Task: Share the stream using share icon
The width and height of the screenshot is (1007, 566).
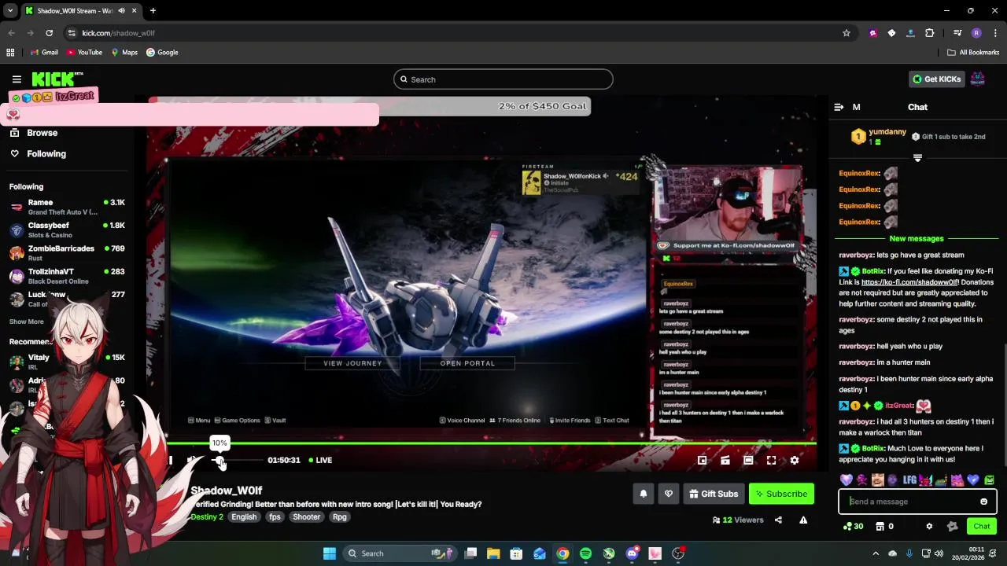Action: [778, 520]
